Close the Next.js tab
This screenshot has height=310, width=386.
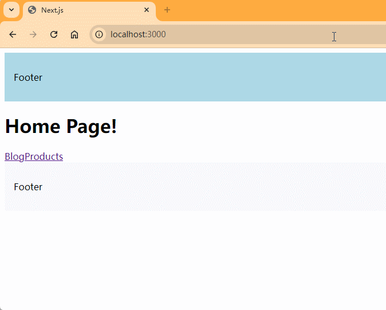coord(147,10)
